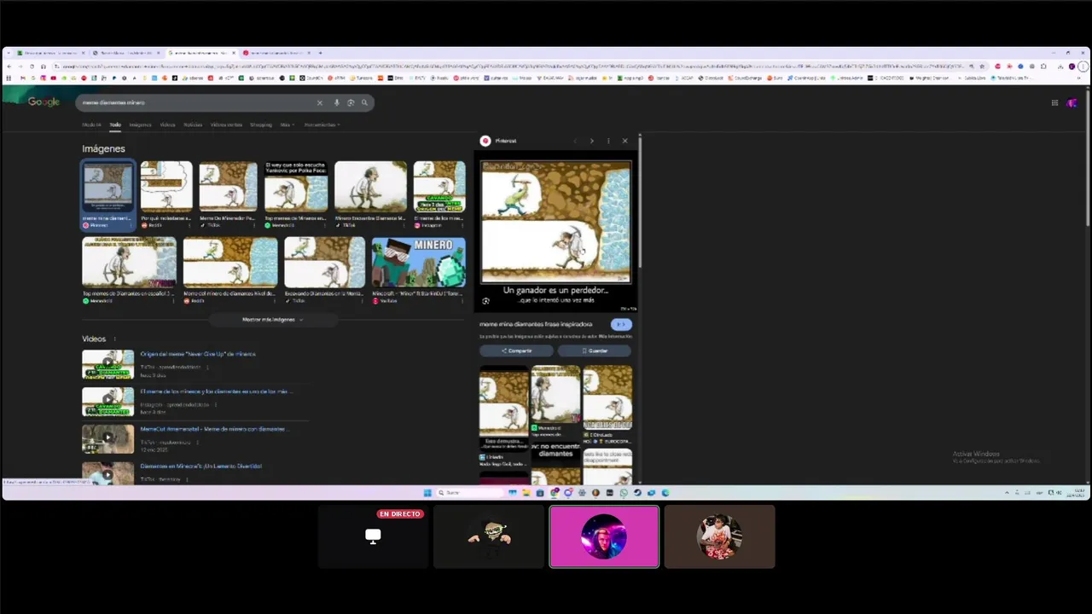Viewport: 1092px width, 614px height.
Task: Open the 'Yankovic por Polka Face' meme thumbnail
Action: (x=296, y=187)
